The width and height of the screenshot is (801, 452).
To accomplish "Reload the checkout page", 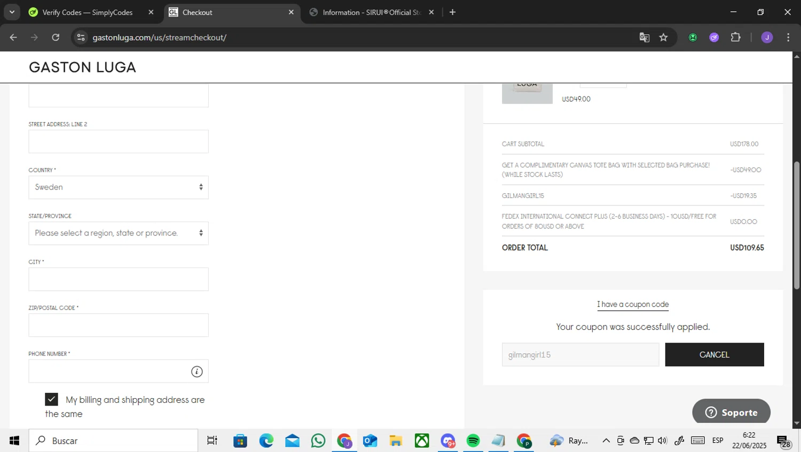I will [56, 37].
